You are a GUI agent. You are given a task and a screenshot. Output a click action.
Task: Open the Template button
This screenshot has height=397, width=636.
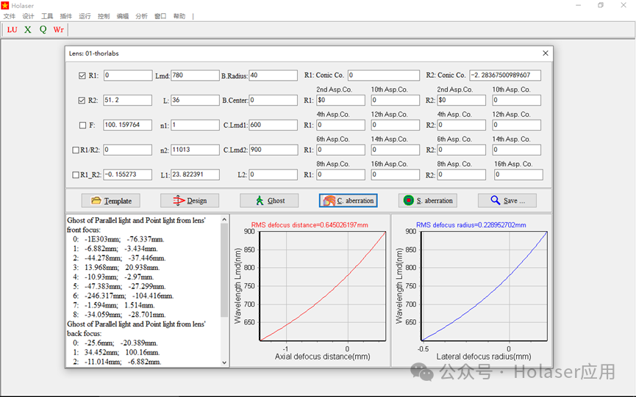click(111, 201)
